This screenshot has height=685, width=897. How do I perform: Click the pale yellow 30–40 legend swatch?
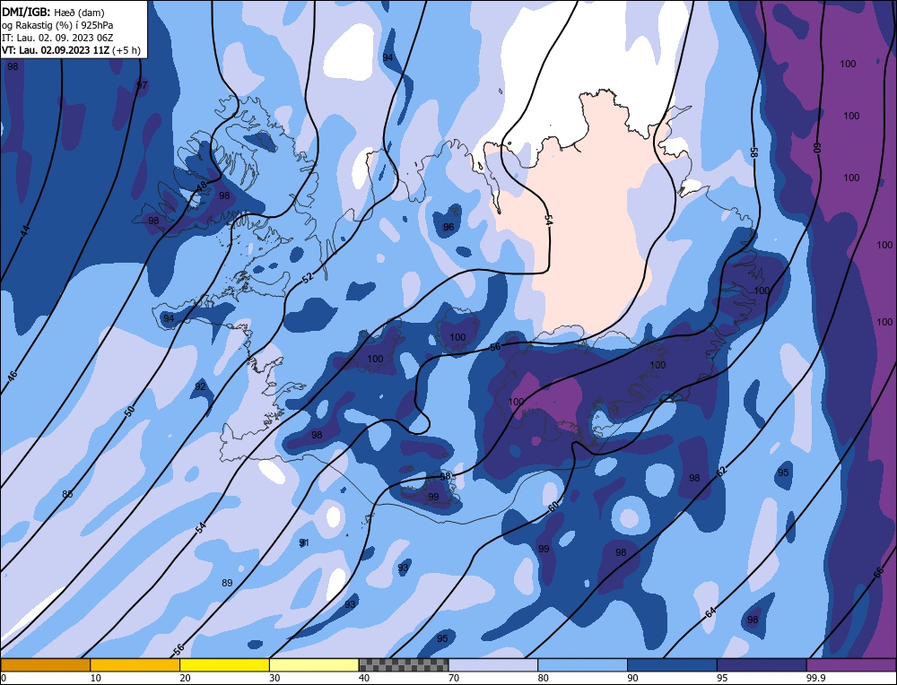coord(314,664)
